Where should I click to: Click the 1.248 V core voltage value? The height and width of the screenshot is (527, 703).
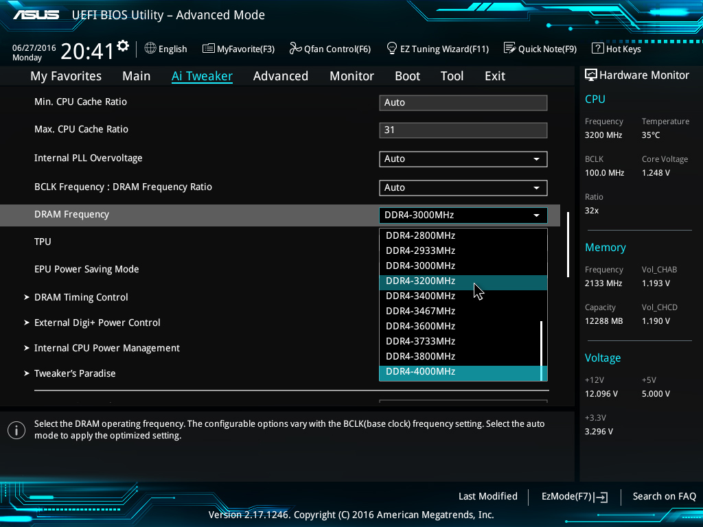point(656,173)
